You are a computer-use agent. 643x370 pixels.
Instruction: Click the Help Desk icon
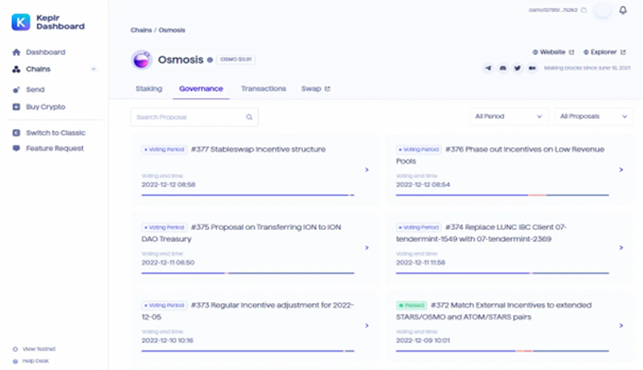click(15, 361)
